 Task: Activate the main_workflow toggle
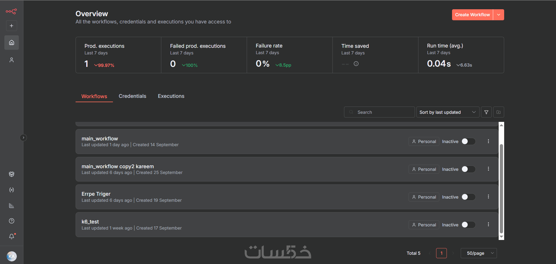tap(469, 141)
